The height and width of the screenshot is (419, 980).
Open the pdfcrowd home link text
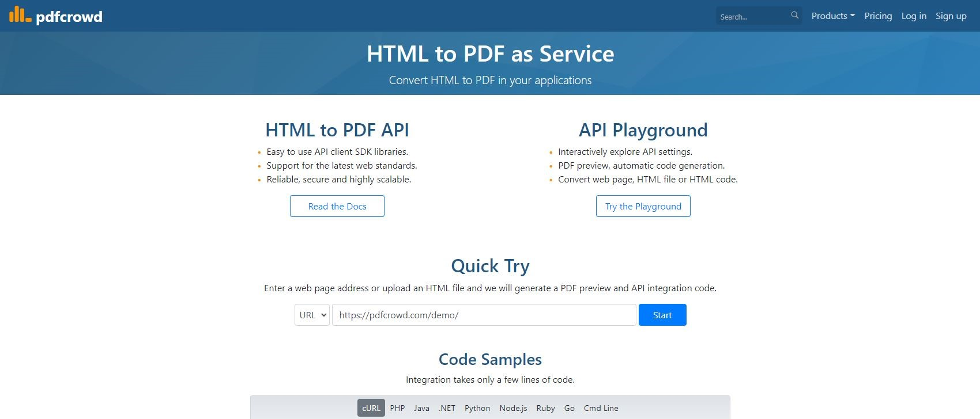tap(69, 17)
